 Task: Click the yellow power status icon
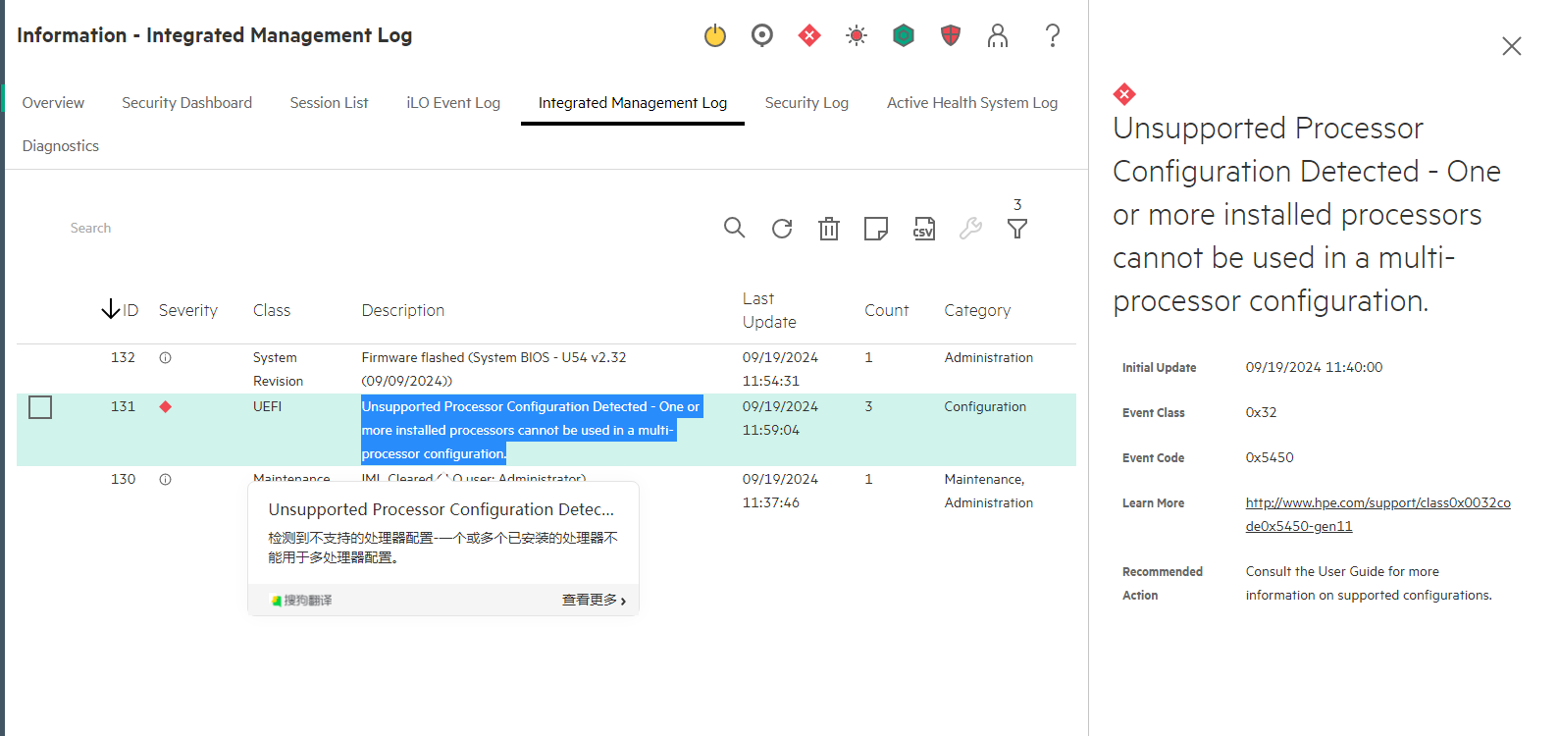point(715,36)
